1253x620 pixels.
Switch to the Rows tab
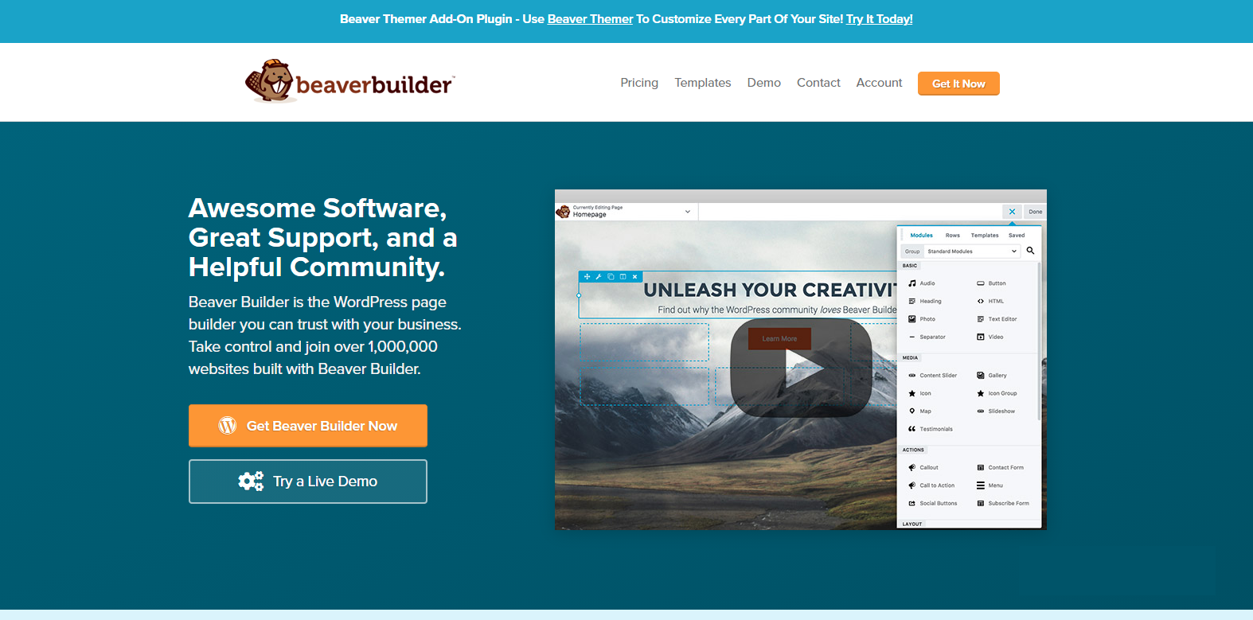pos(952,236)
